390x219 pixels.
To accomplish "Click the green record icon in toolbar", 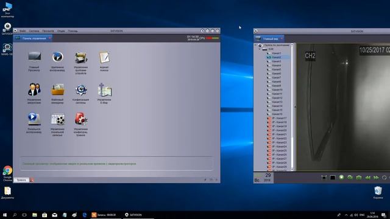I will (350, 177).
